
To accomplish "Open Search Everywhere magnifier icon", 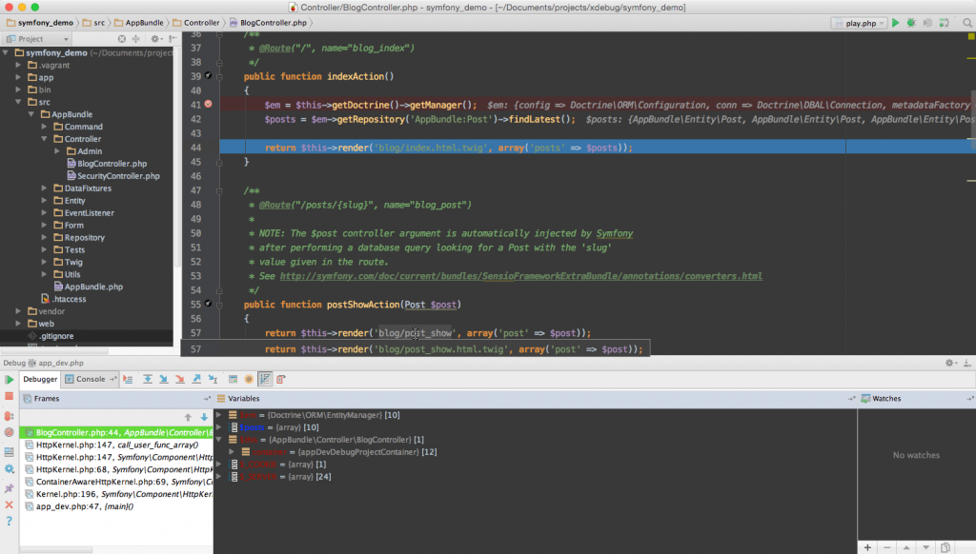I will click(x=967, y=23).
